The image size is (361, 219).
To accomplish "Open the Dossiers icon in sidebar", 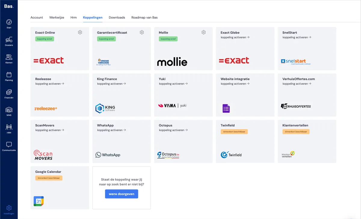I will (x=9, y=40).
